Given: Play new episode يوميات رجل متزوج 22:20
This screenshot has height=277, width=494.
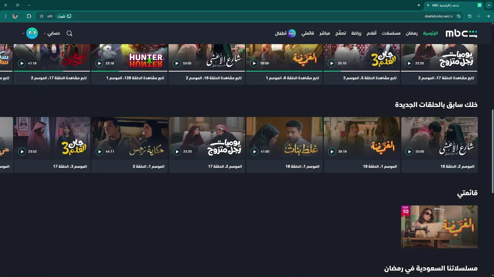Looking at the screenshot, I should point(177,152).
